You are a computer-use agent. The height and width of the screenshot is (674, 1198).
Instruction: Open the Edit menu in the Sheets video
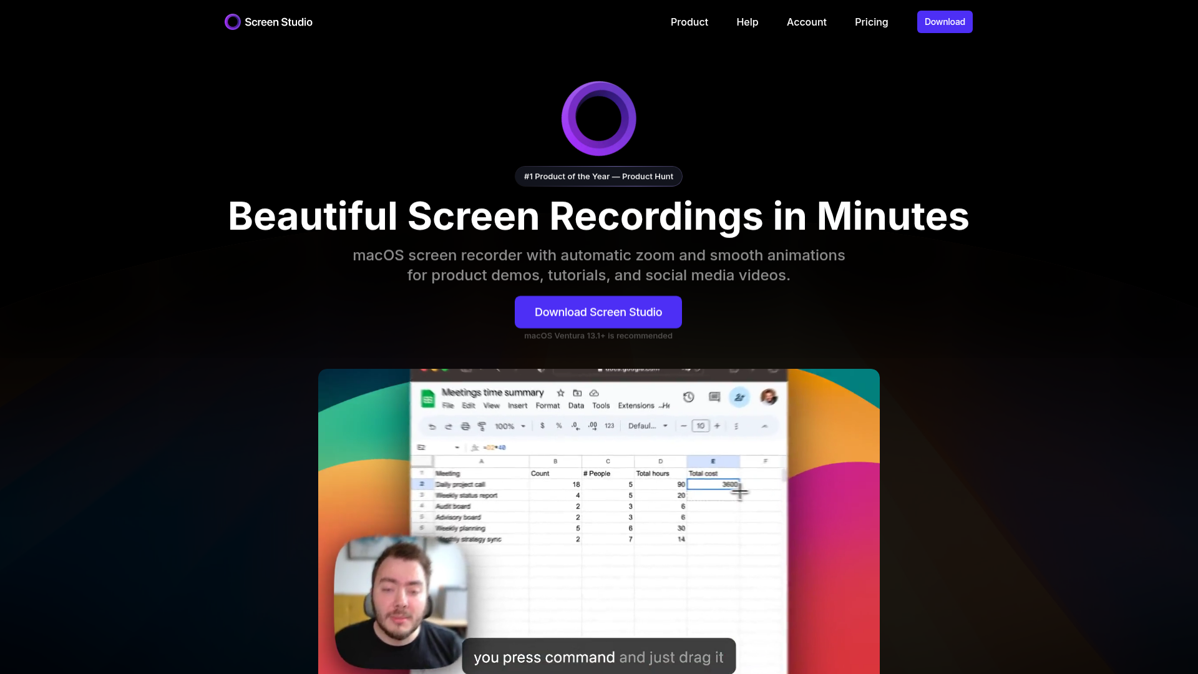[x=469, y=406]
